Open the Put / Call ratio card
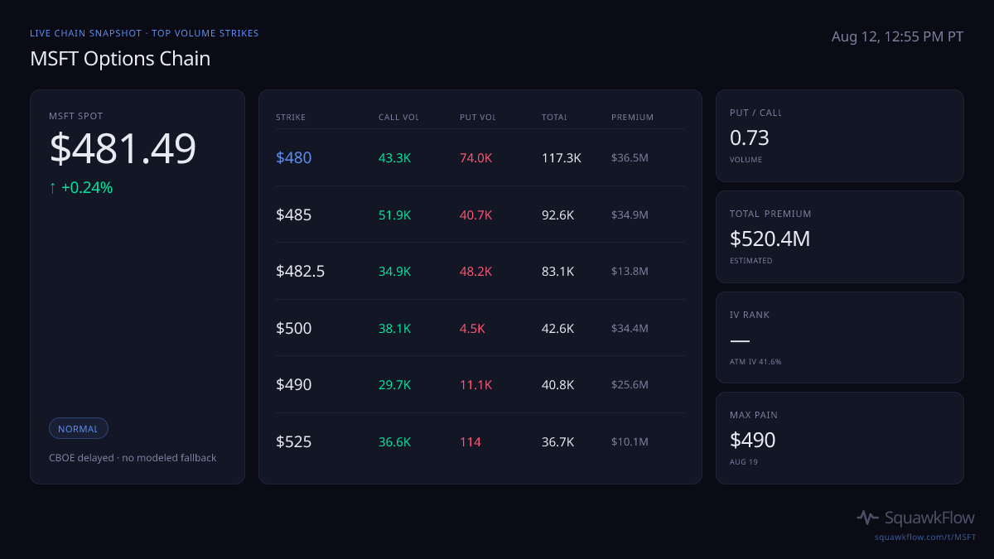This screenshot has height=559, width=994. coord(840,136)
